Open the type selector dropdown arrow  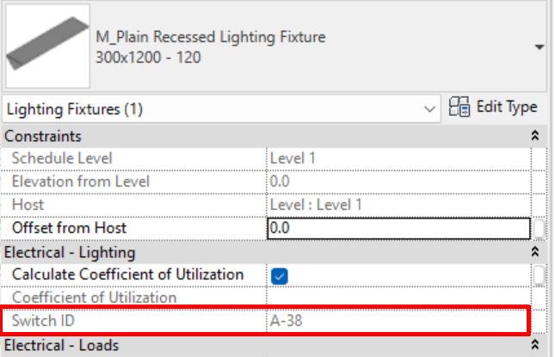tap(540, 47)
